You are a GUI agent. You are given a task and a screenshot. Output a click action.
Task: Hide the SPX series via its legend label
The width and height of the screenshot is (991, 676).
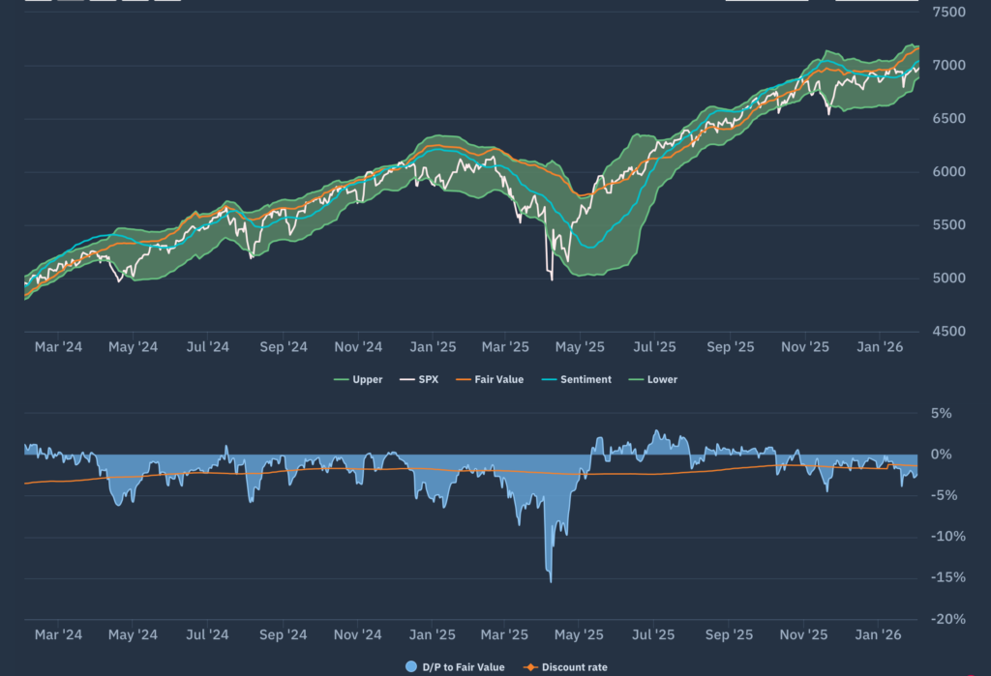(x=429, y=380)
